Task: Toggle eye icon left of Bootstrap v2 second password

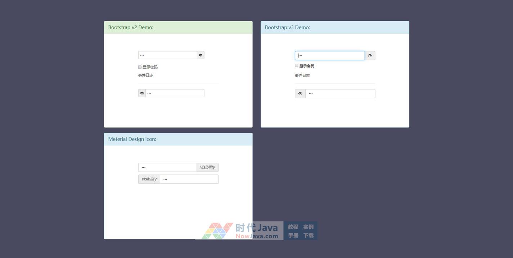Action: [x=142, y=93]
